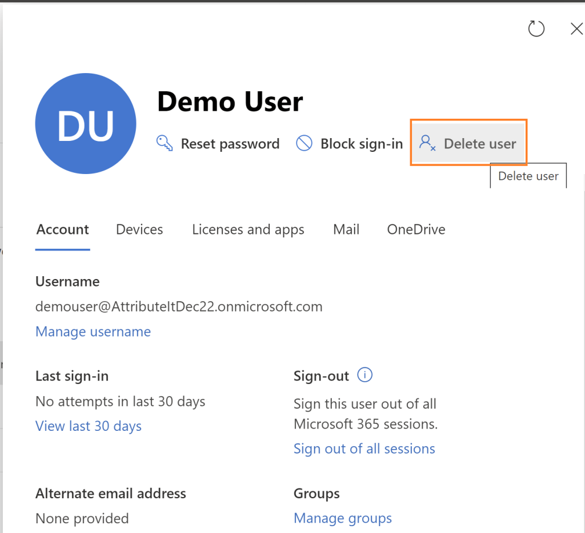
Task: Open the View last 30 days link
Action: click(x=89, y=426)
